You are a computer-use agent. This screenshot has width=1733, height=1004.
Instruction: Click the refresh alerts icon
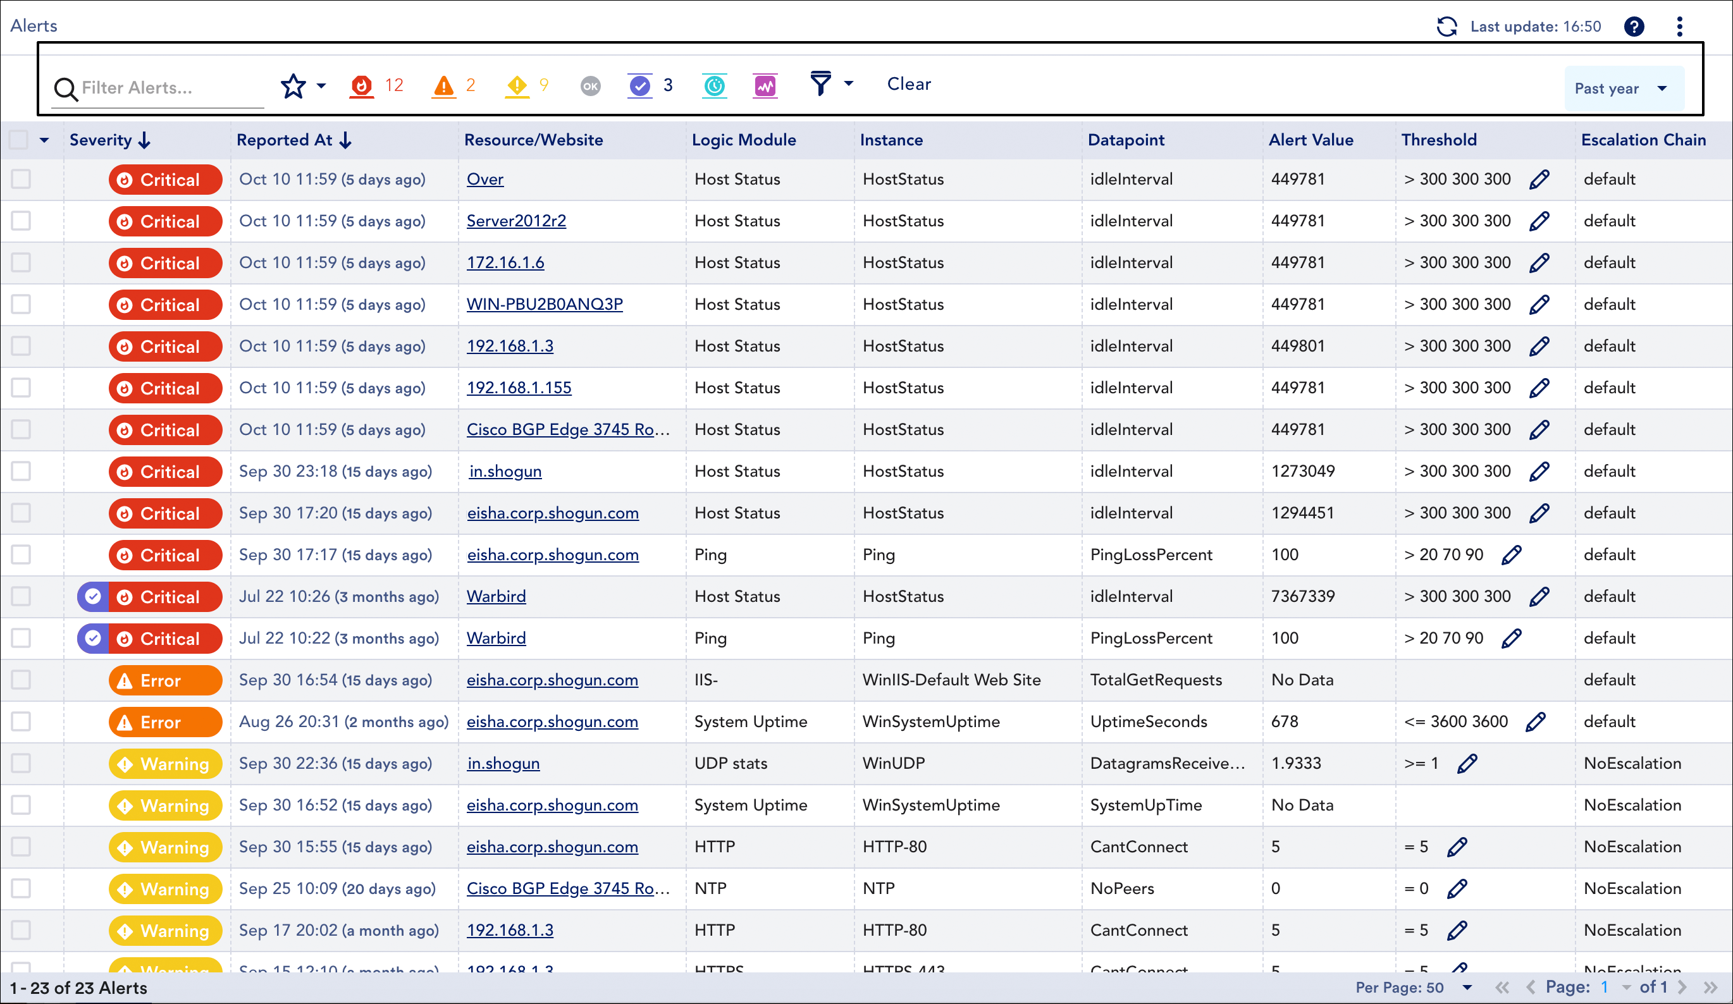(1447, 26)
